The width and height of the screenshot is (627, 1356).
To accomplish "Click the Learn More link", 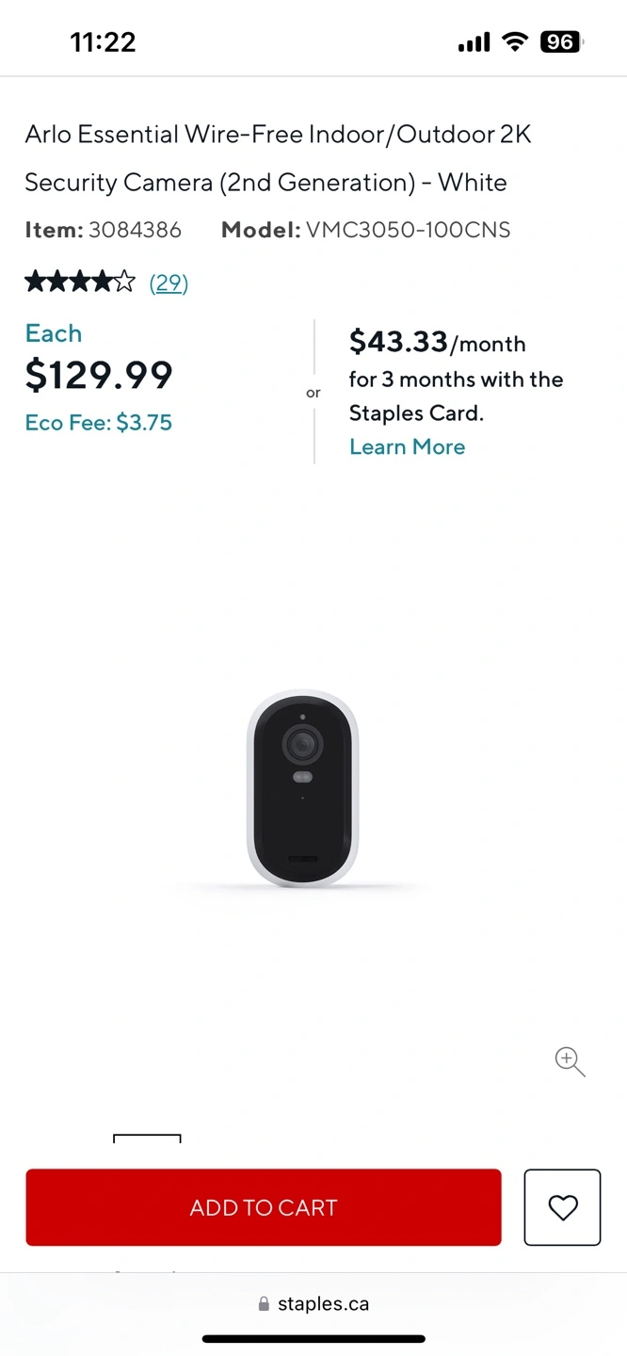I will click(x=407, y=446).
